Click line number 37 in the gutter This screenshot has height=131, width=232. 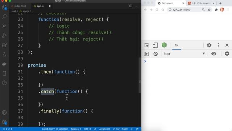point(20,111)
